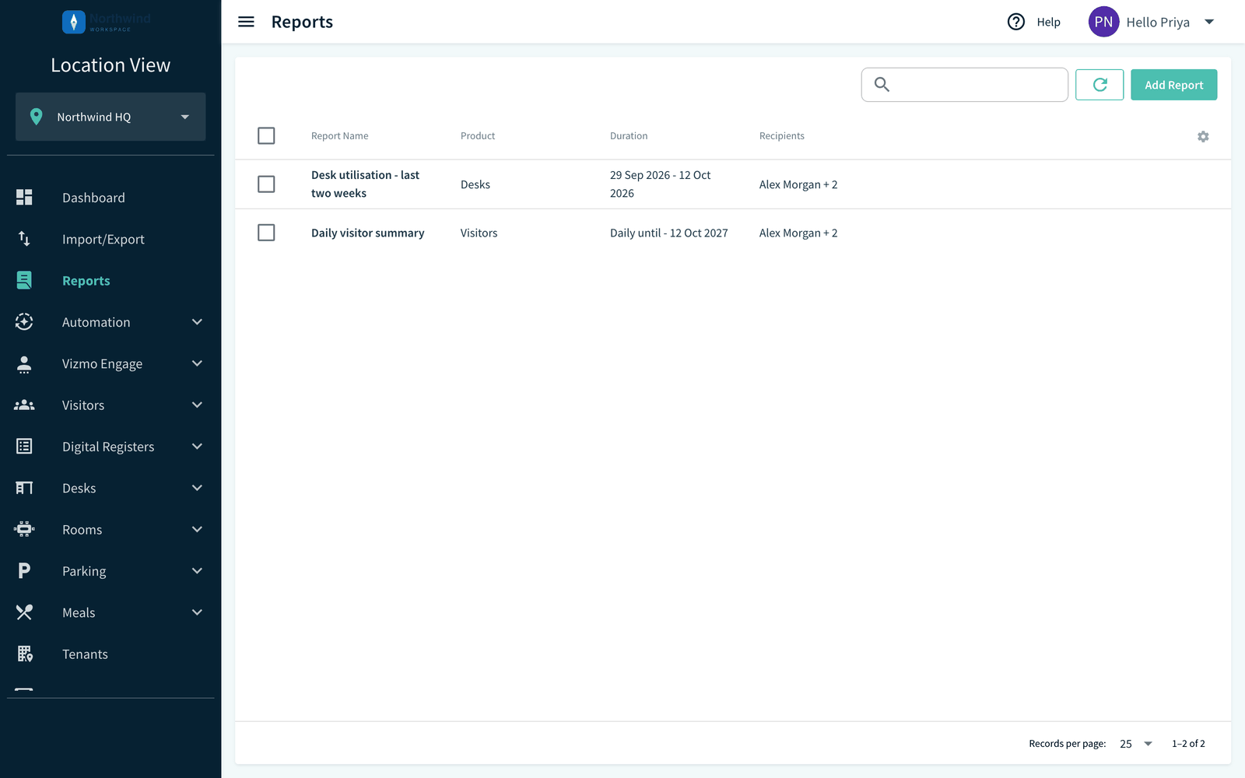
Task: Click the Import/Export arrows icon
Action: coord(24,239)
